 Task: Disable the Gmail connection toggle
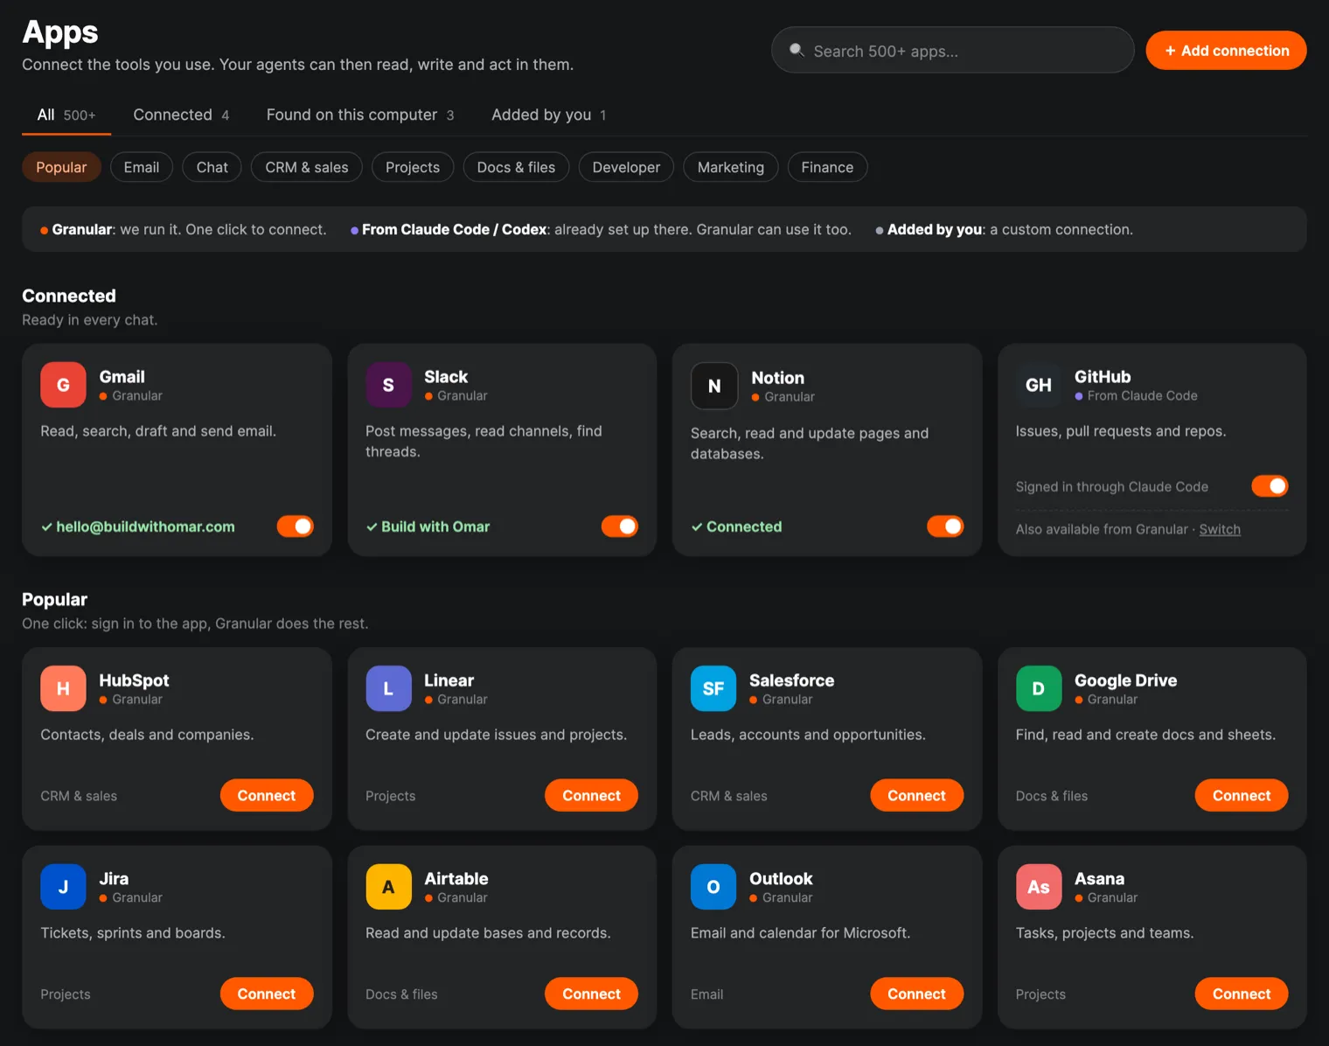click(296, 526)
